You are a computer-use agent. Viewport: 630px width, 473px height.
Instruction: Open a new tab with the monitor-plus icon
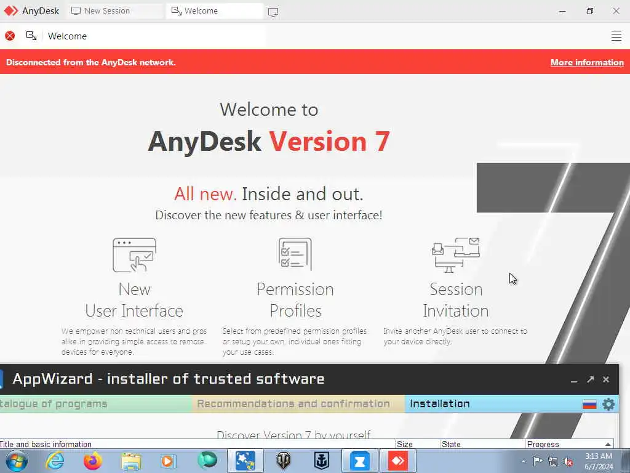273,12
